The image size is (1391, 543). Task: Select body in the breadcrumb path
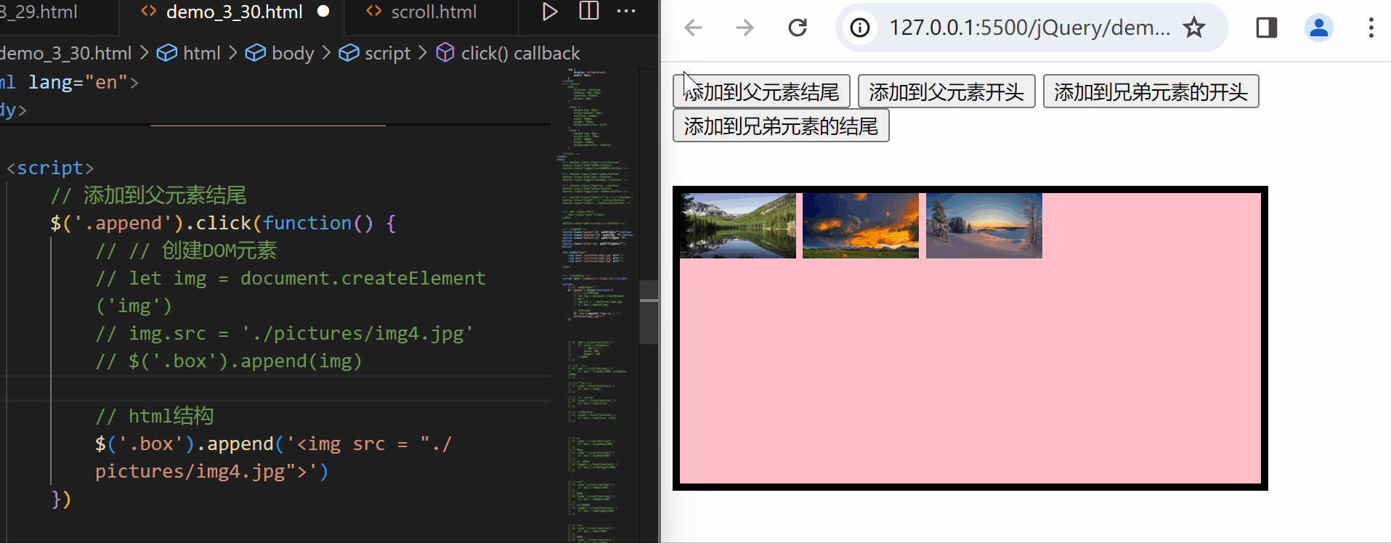click(293, 53)
